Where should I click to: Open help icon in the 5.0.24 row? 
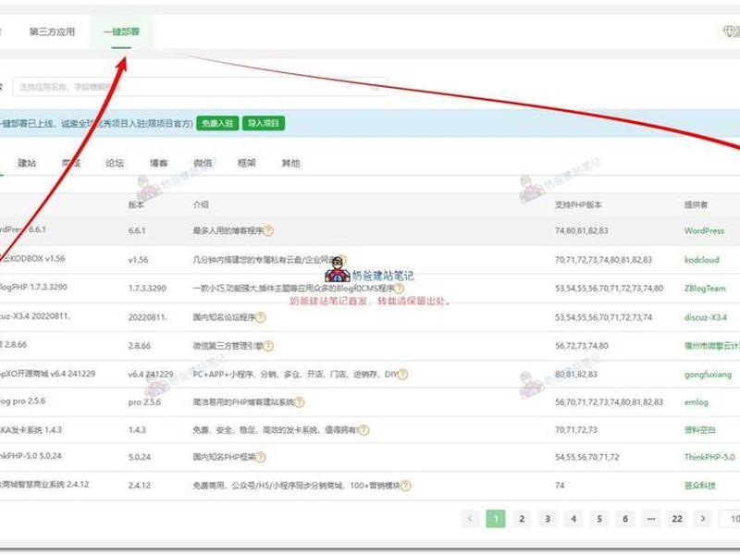pyautogui.click(x=261, y=457)
